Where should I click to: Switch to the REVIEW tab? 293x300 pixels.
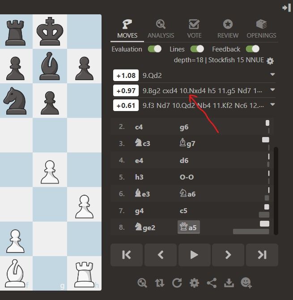coord(228,29)
